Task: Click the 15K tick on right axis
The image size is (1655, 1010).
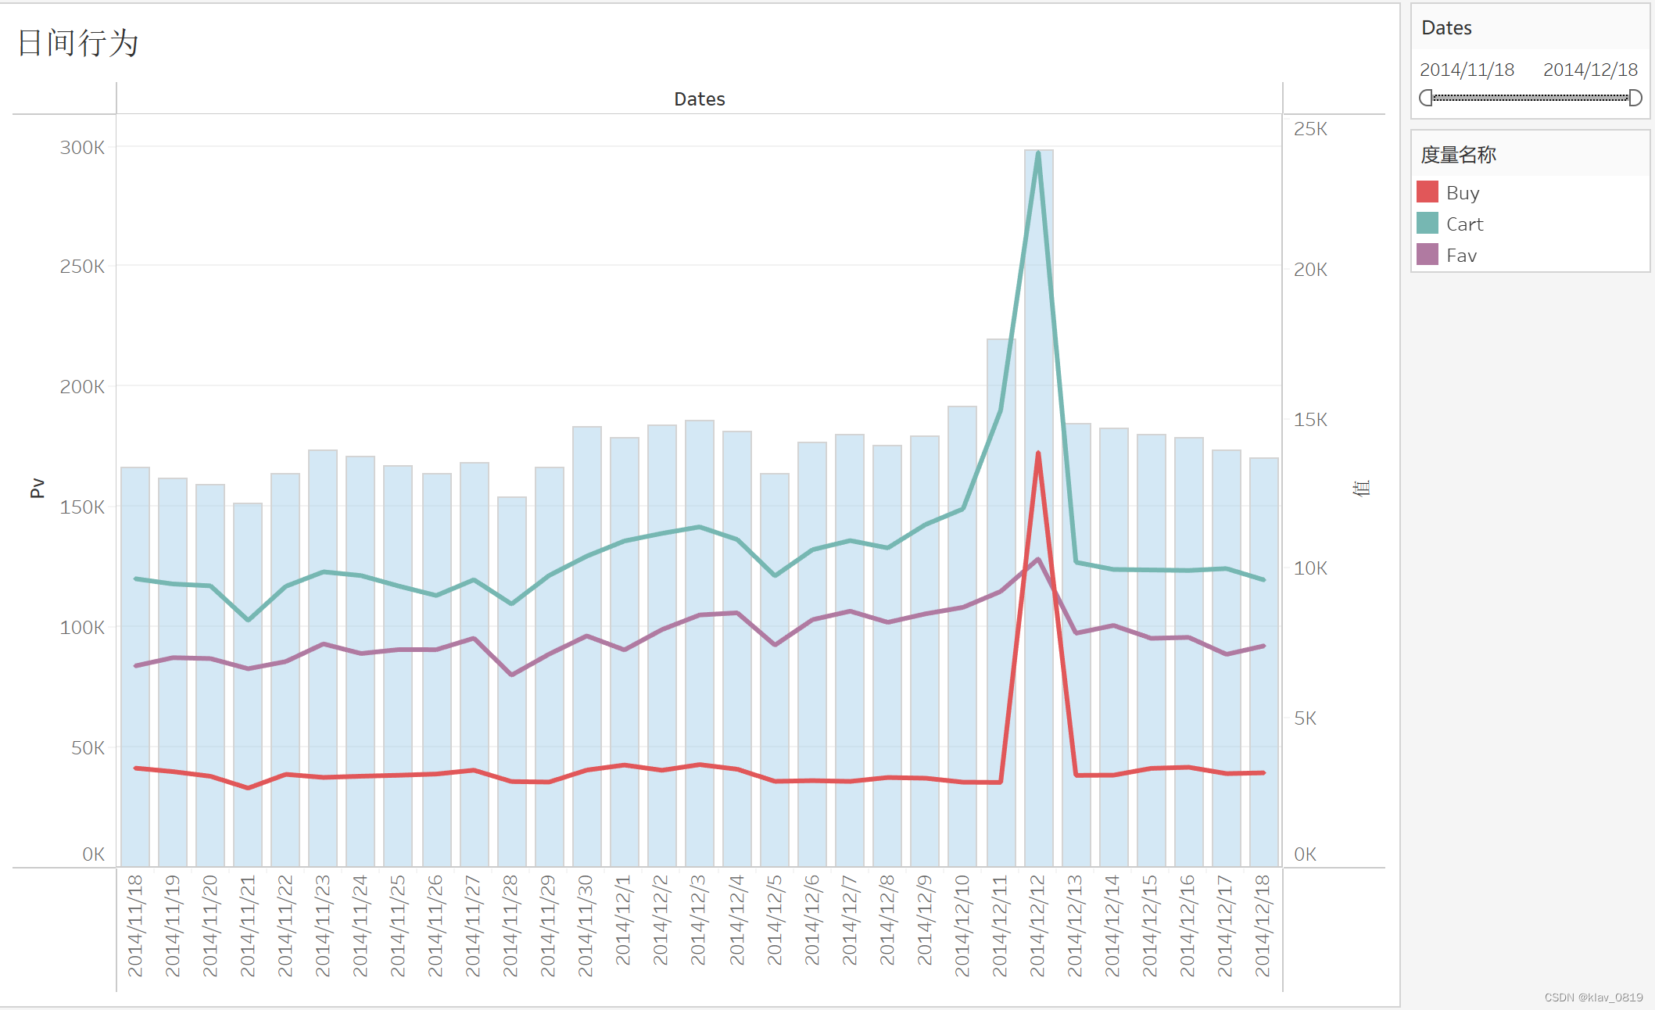Action: pos(1310,420)
